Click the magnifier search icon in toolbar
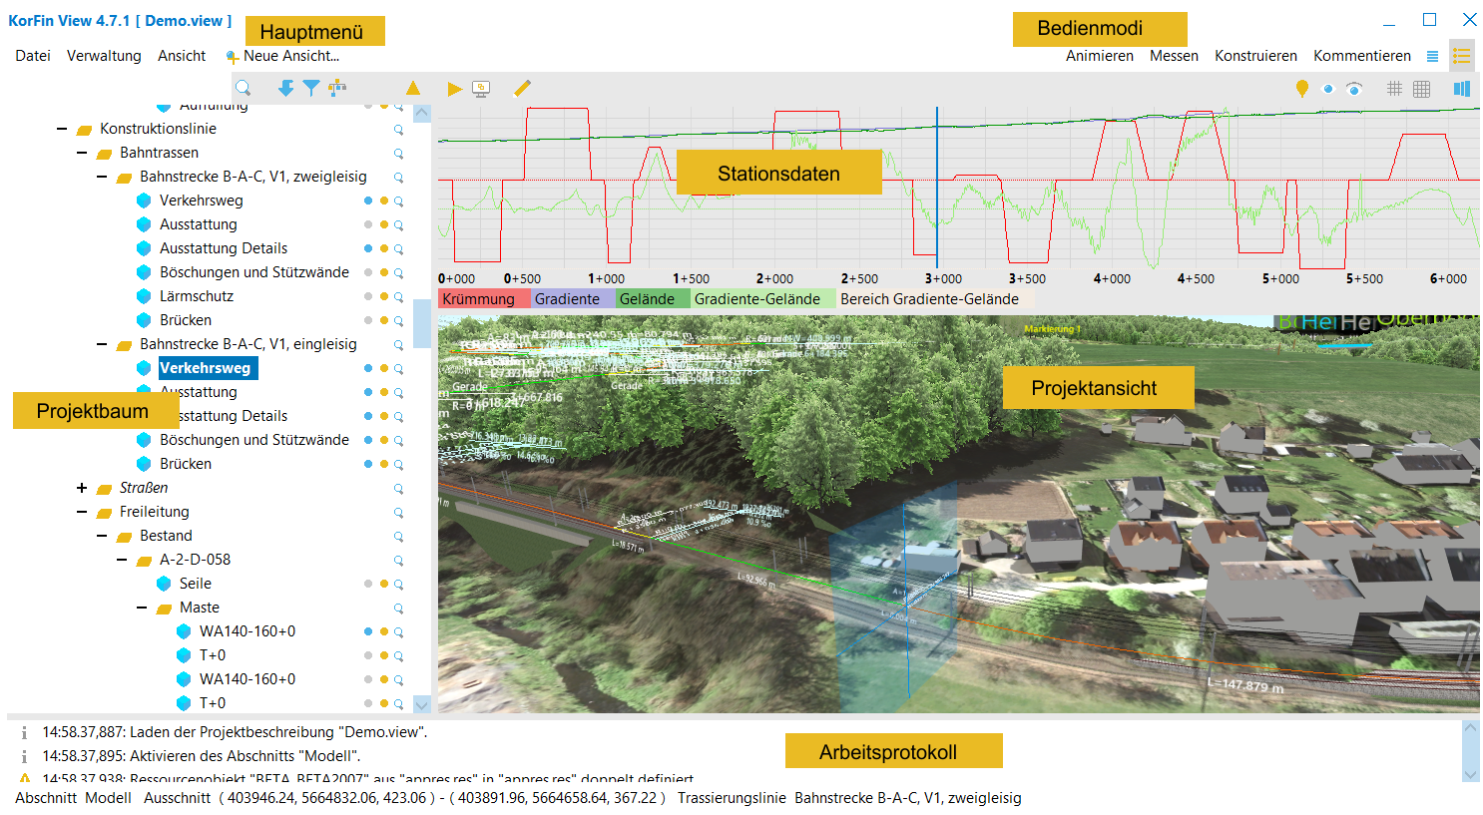Image resolution: width=1483 pixels, height=815 pixels. tap(243, 89)
